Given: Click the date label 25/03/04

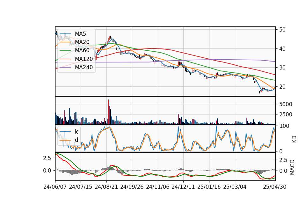Looking at the screenshot, I should point(235,187).
